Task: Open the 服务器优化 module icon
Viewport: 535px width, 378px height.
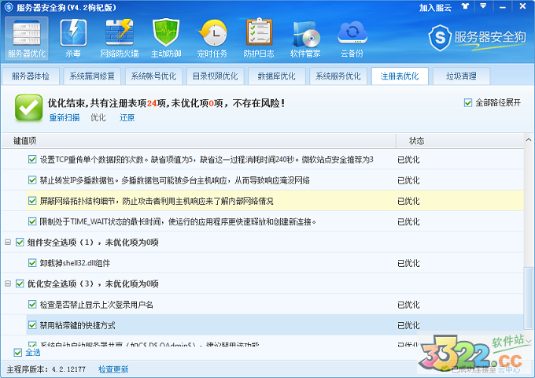Action: click(27, 39)
